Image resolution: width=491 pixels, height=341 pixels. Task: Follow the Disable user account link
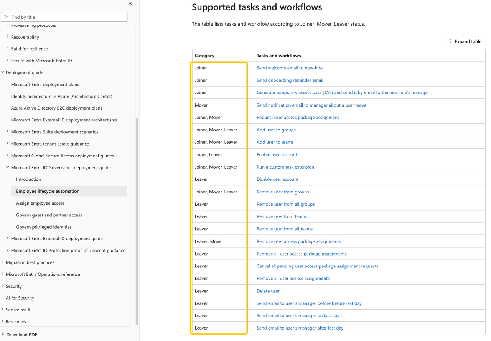[x=277, y=179]
